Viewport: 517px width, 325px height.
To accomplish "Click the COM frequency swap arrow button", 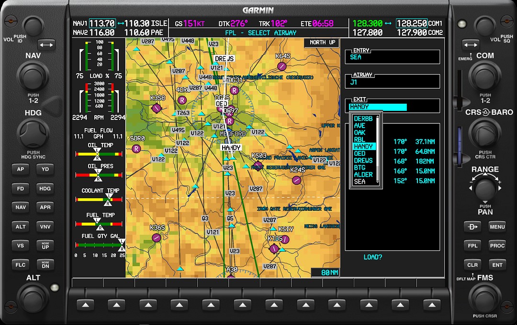I will pyautogui.click(x=471, y=45).
